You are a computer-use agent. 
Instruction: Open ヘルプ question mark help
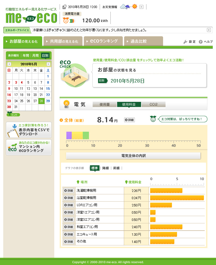coord(206,42)
